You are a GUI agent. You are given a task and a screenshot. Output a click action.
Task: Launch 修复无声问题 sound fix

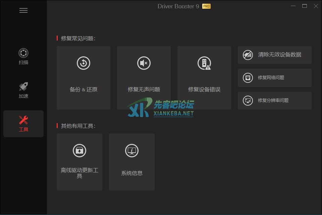point(144,90)
